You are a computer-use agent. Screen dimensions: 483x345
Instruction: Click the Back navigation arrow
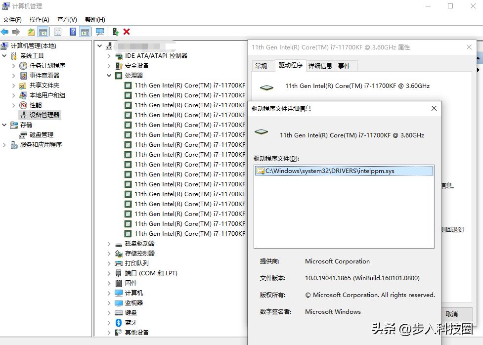[4, 32]
